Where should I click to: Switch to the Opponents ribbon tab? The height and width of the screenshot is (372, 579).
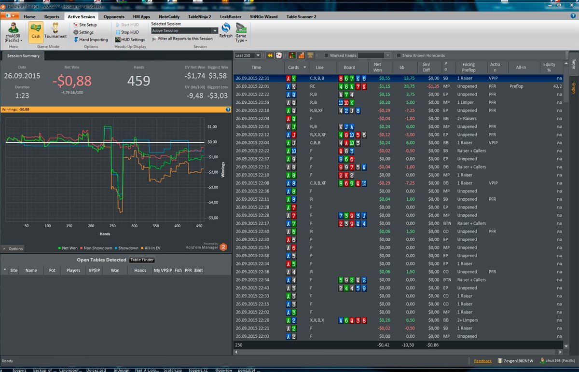(x=114, y=16)
